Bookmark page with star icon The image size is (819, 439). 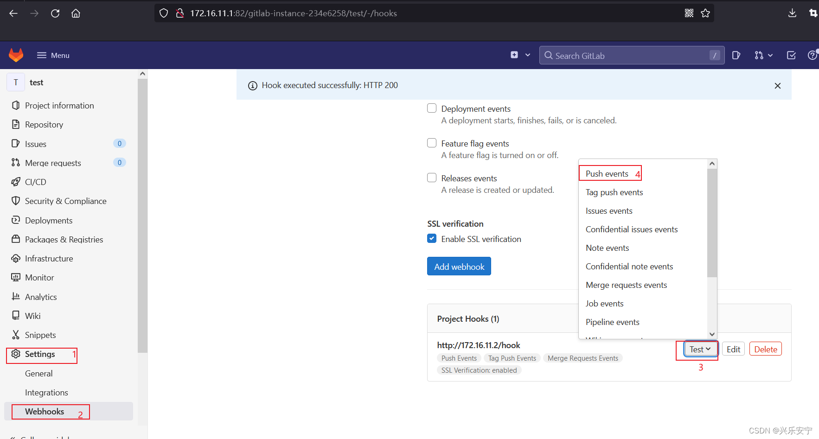pos(705,13)
